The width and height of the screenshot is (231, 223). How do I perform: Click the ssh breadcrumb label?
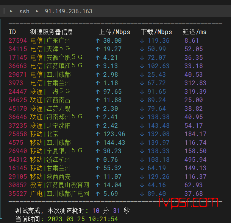click(x=24, y=11)
